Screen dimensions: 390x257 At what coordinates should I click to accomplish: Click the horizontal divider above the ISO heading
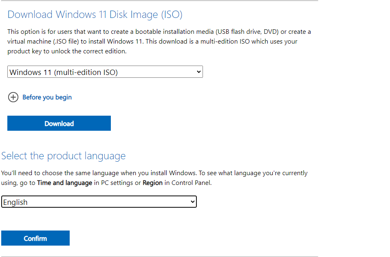[x=159, y=1]
